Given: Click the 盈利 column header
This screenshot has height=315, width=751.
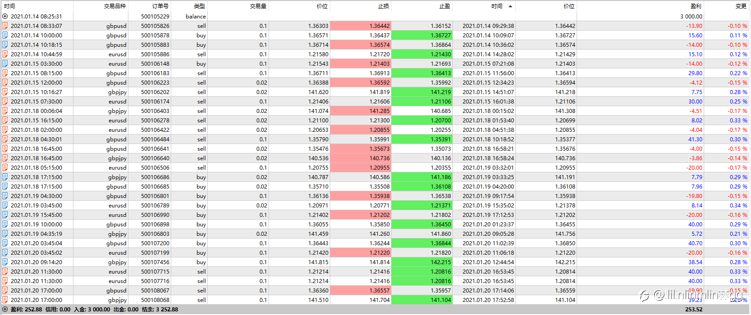Looking at the screenshot, I should pyautogui.click(x=696, y=6).
